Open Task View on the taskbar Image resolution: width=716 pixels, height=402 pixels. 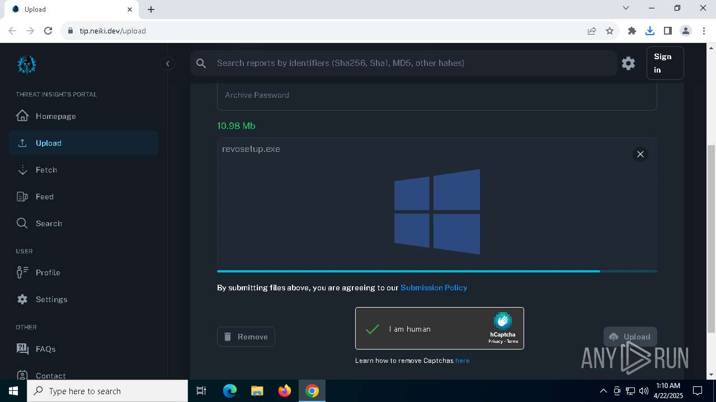201,391
